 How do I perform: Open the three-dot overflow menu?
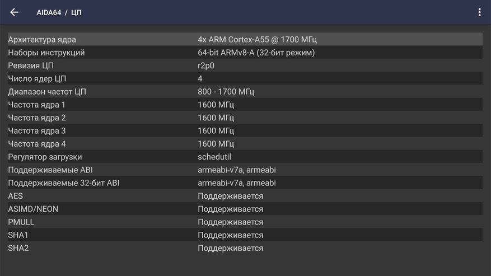click(479, 12)
